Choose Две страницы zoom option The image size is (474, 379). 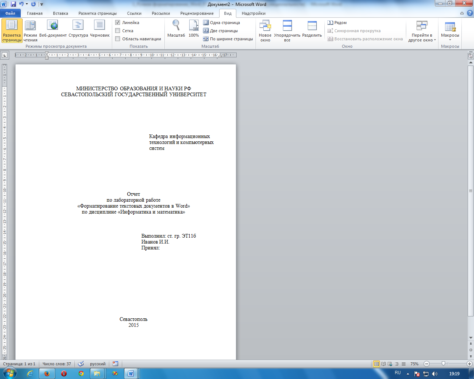(x=220, y=31)
